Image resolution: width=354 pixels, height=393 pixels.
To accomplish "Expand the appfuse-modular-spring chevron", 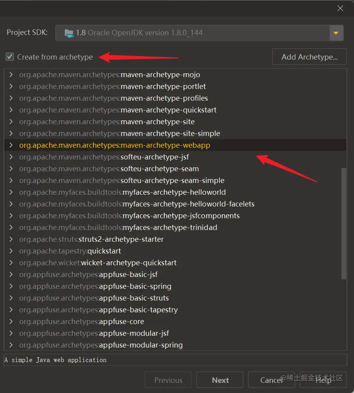I will [x=11, y=345].
